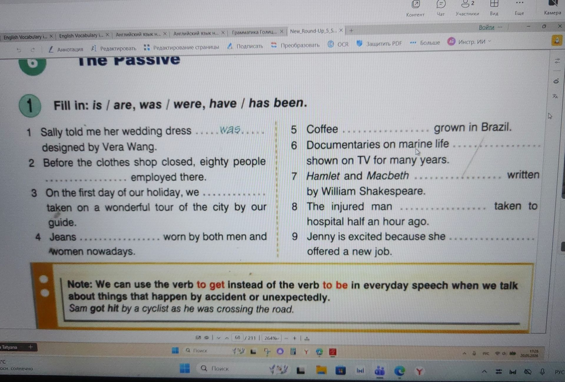Open the Преобразовать convert tool
Viewport: 565px width, 382px height.
pyautogui.click(x=295, y=45)
